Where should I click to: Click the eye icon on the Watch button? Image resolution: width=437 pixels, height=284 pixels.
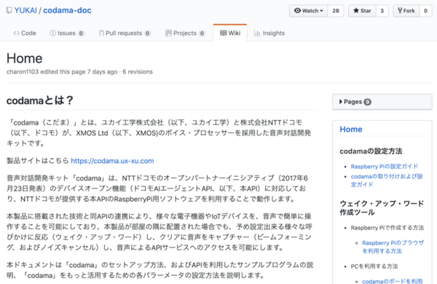(x=297, y=11)
